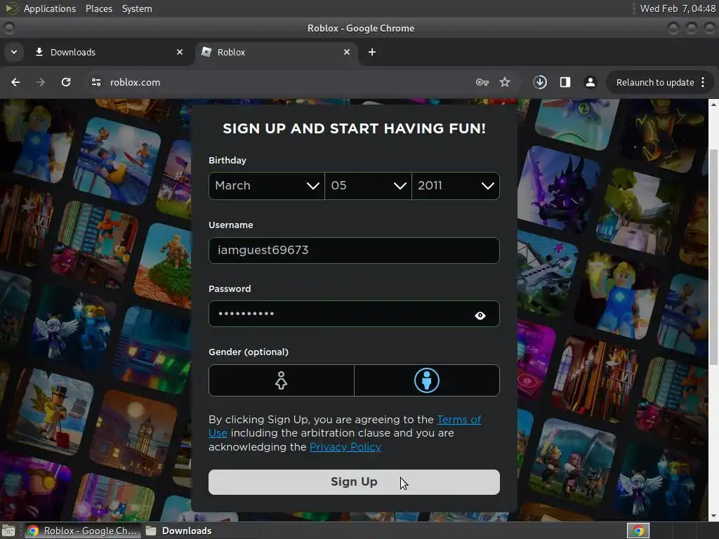This screenshot has height=539, width=719.
Task: Toggle the Chrome side panel icon
Action: 565,82
